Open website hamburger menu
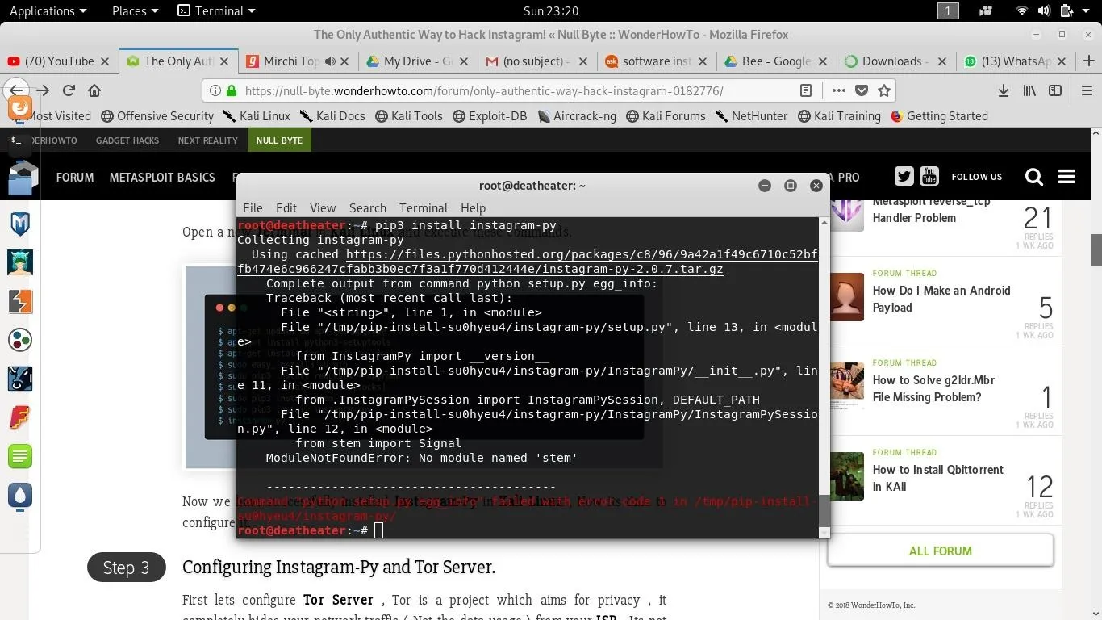Image resolution: width=1102 pixels, height=620 pixels. (1067, 177)
